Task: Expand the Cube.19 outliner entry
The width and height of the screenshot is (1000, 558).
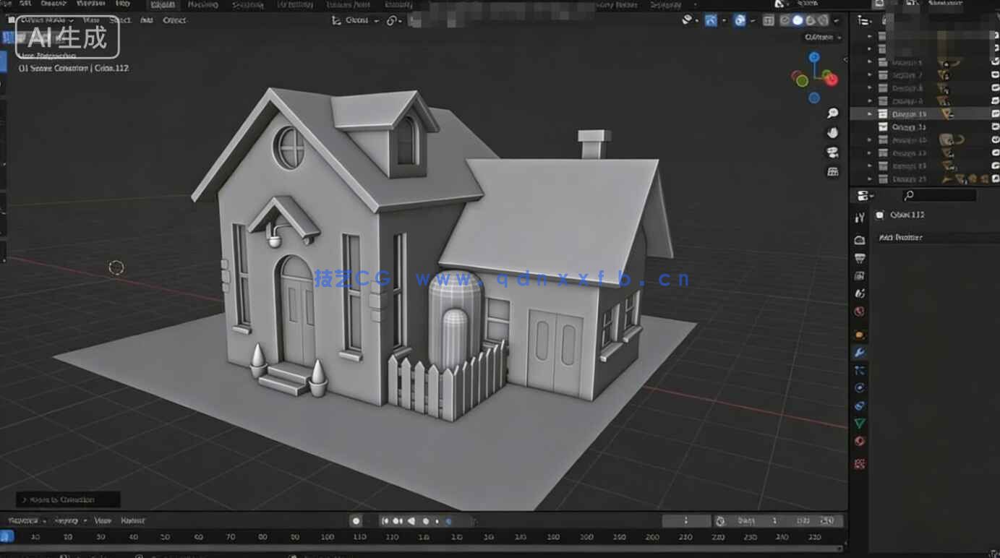Action: click(870, 113)
